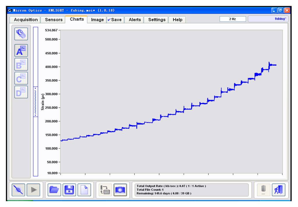The width and height of the screenshot is (298, 207).
Task: Toggle the checked Save tab
Action: (x=115, y=20)
